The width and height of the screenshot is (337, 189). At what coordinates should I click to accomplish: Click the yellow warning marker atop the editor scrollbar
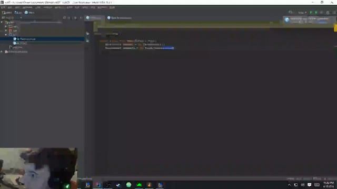click(x=335, y=28)
